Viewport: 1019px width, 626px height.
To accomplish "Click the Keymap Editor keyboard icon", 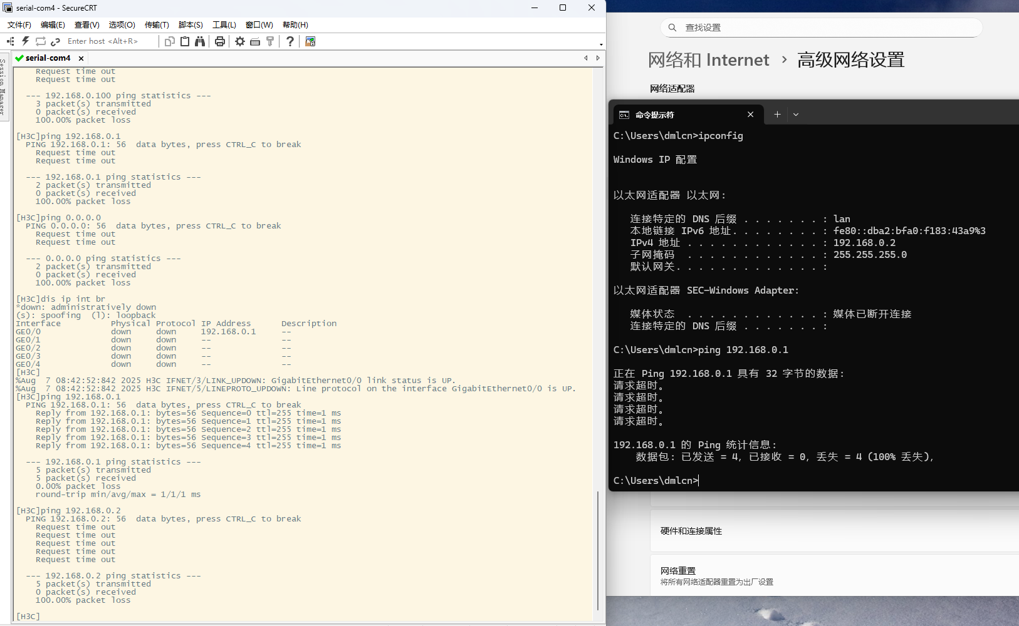I will pyautogui.click(x=255, y=41).
